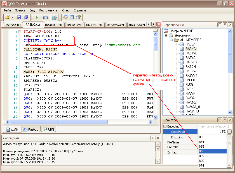Click the open folder toolbar icon

[x=7, y=17]
